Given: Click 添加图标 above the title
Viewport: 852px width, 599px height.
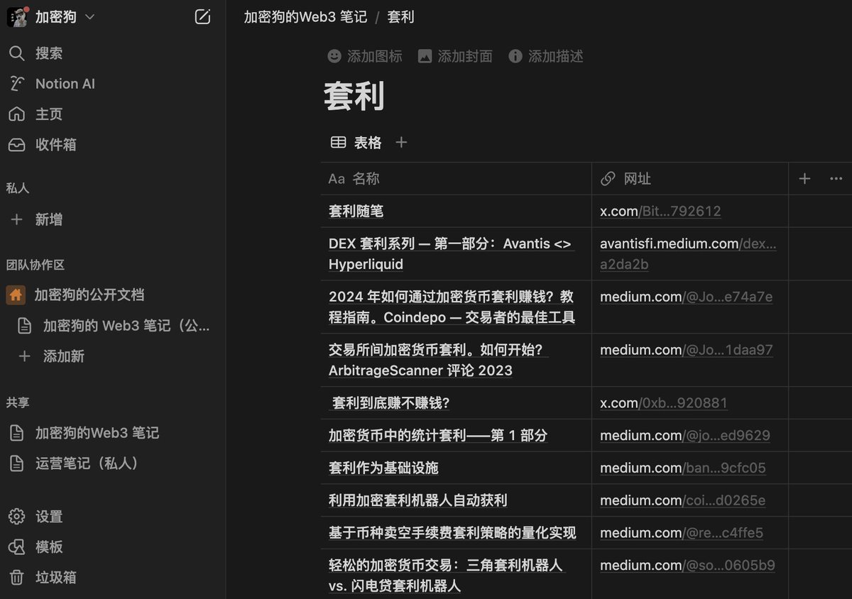Looking at the screenshot, I should (365, 56).
